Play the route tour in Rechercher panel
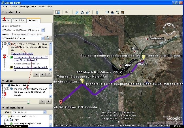This screenshot has width=184, height=128. [x=36, y=74]
